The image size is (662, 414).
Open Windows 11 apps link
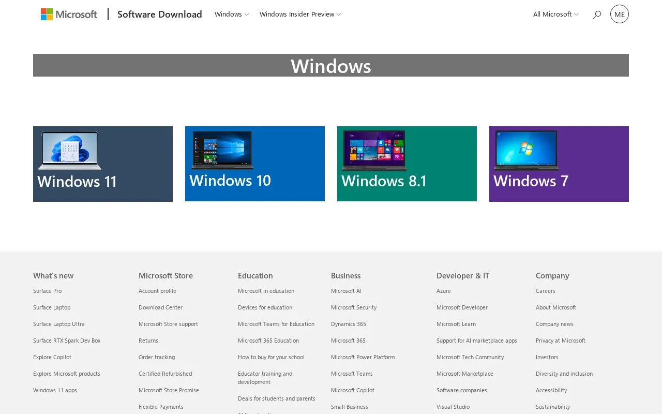tap(55, 390)
